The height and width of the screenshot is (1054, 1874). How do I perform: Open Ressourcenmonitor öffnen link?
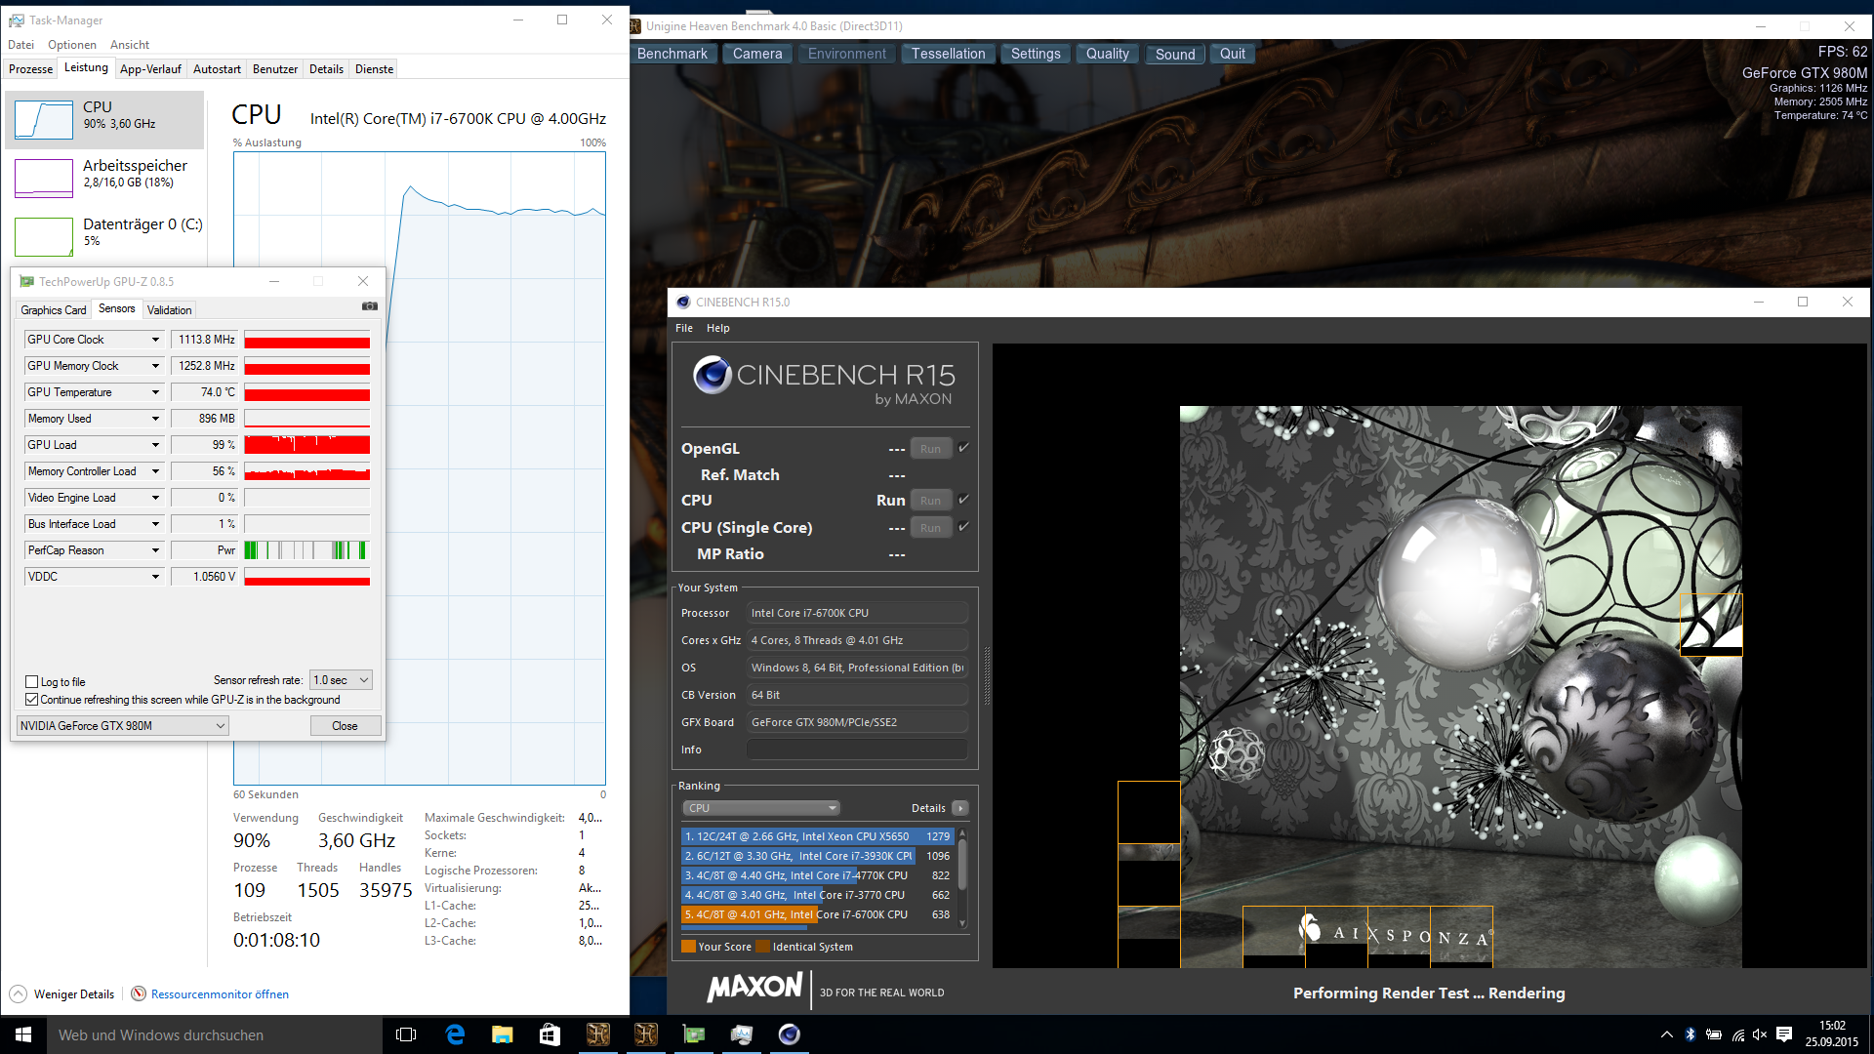point(220,994)
